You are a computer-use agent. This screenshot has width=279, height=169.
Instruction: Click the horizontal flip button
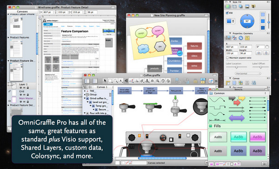click(259, 53)
